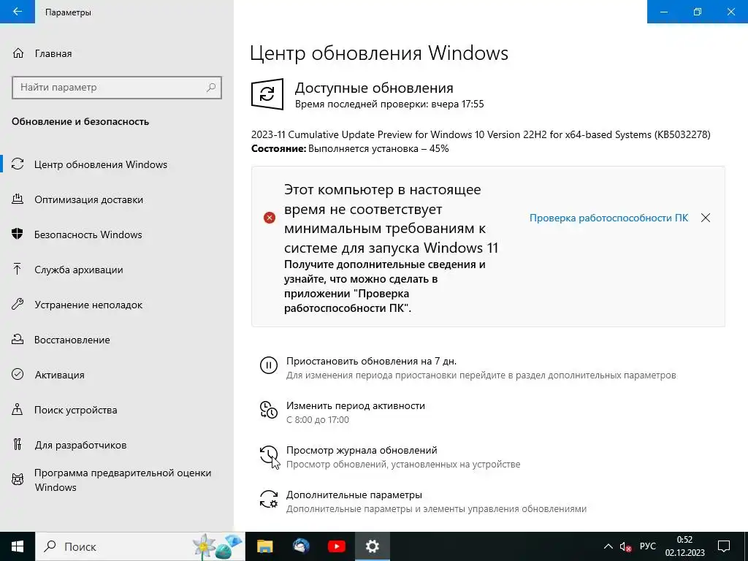Click the flower search highlight image in taskbar

point(217,546)
